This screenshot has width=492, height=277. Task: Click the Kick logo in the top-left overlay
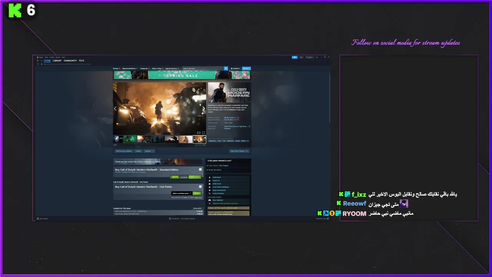pyautogui.click(x=15, y=10)
